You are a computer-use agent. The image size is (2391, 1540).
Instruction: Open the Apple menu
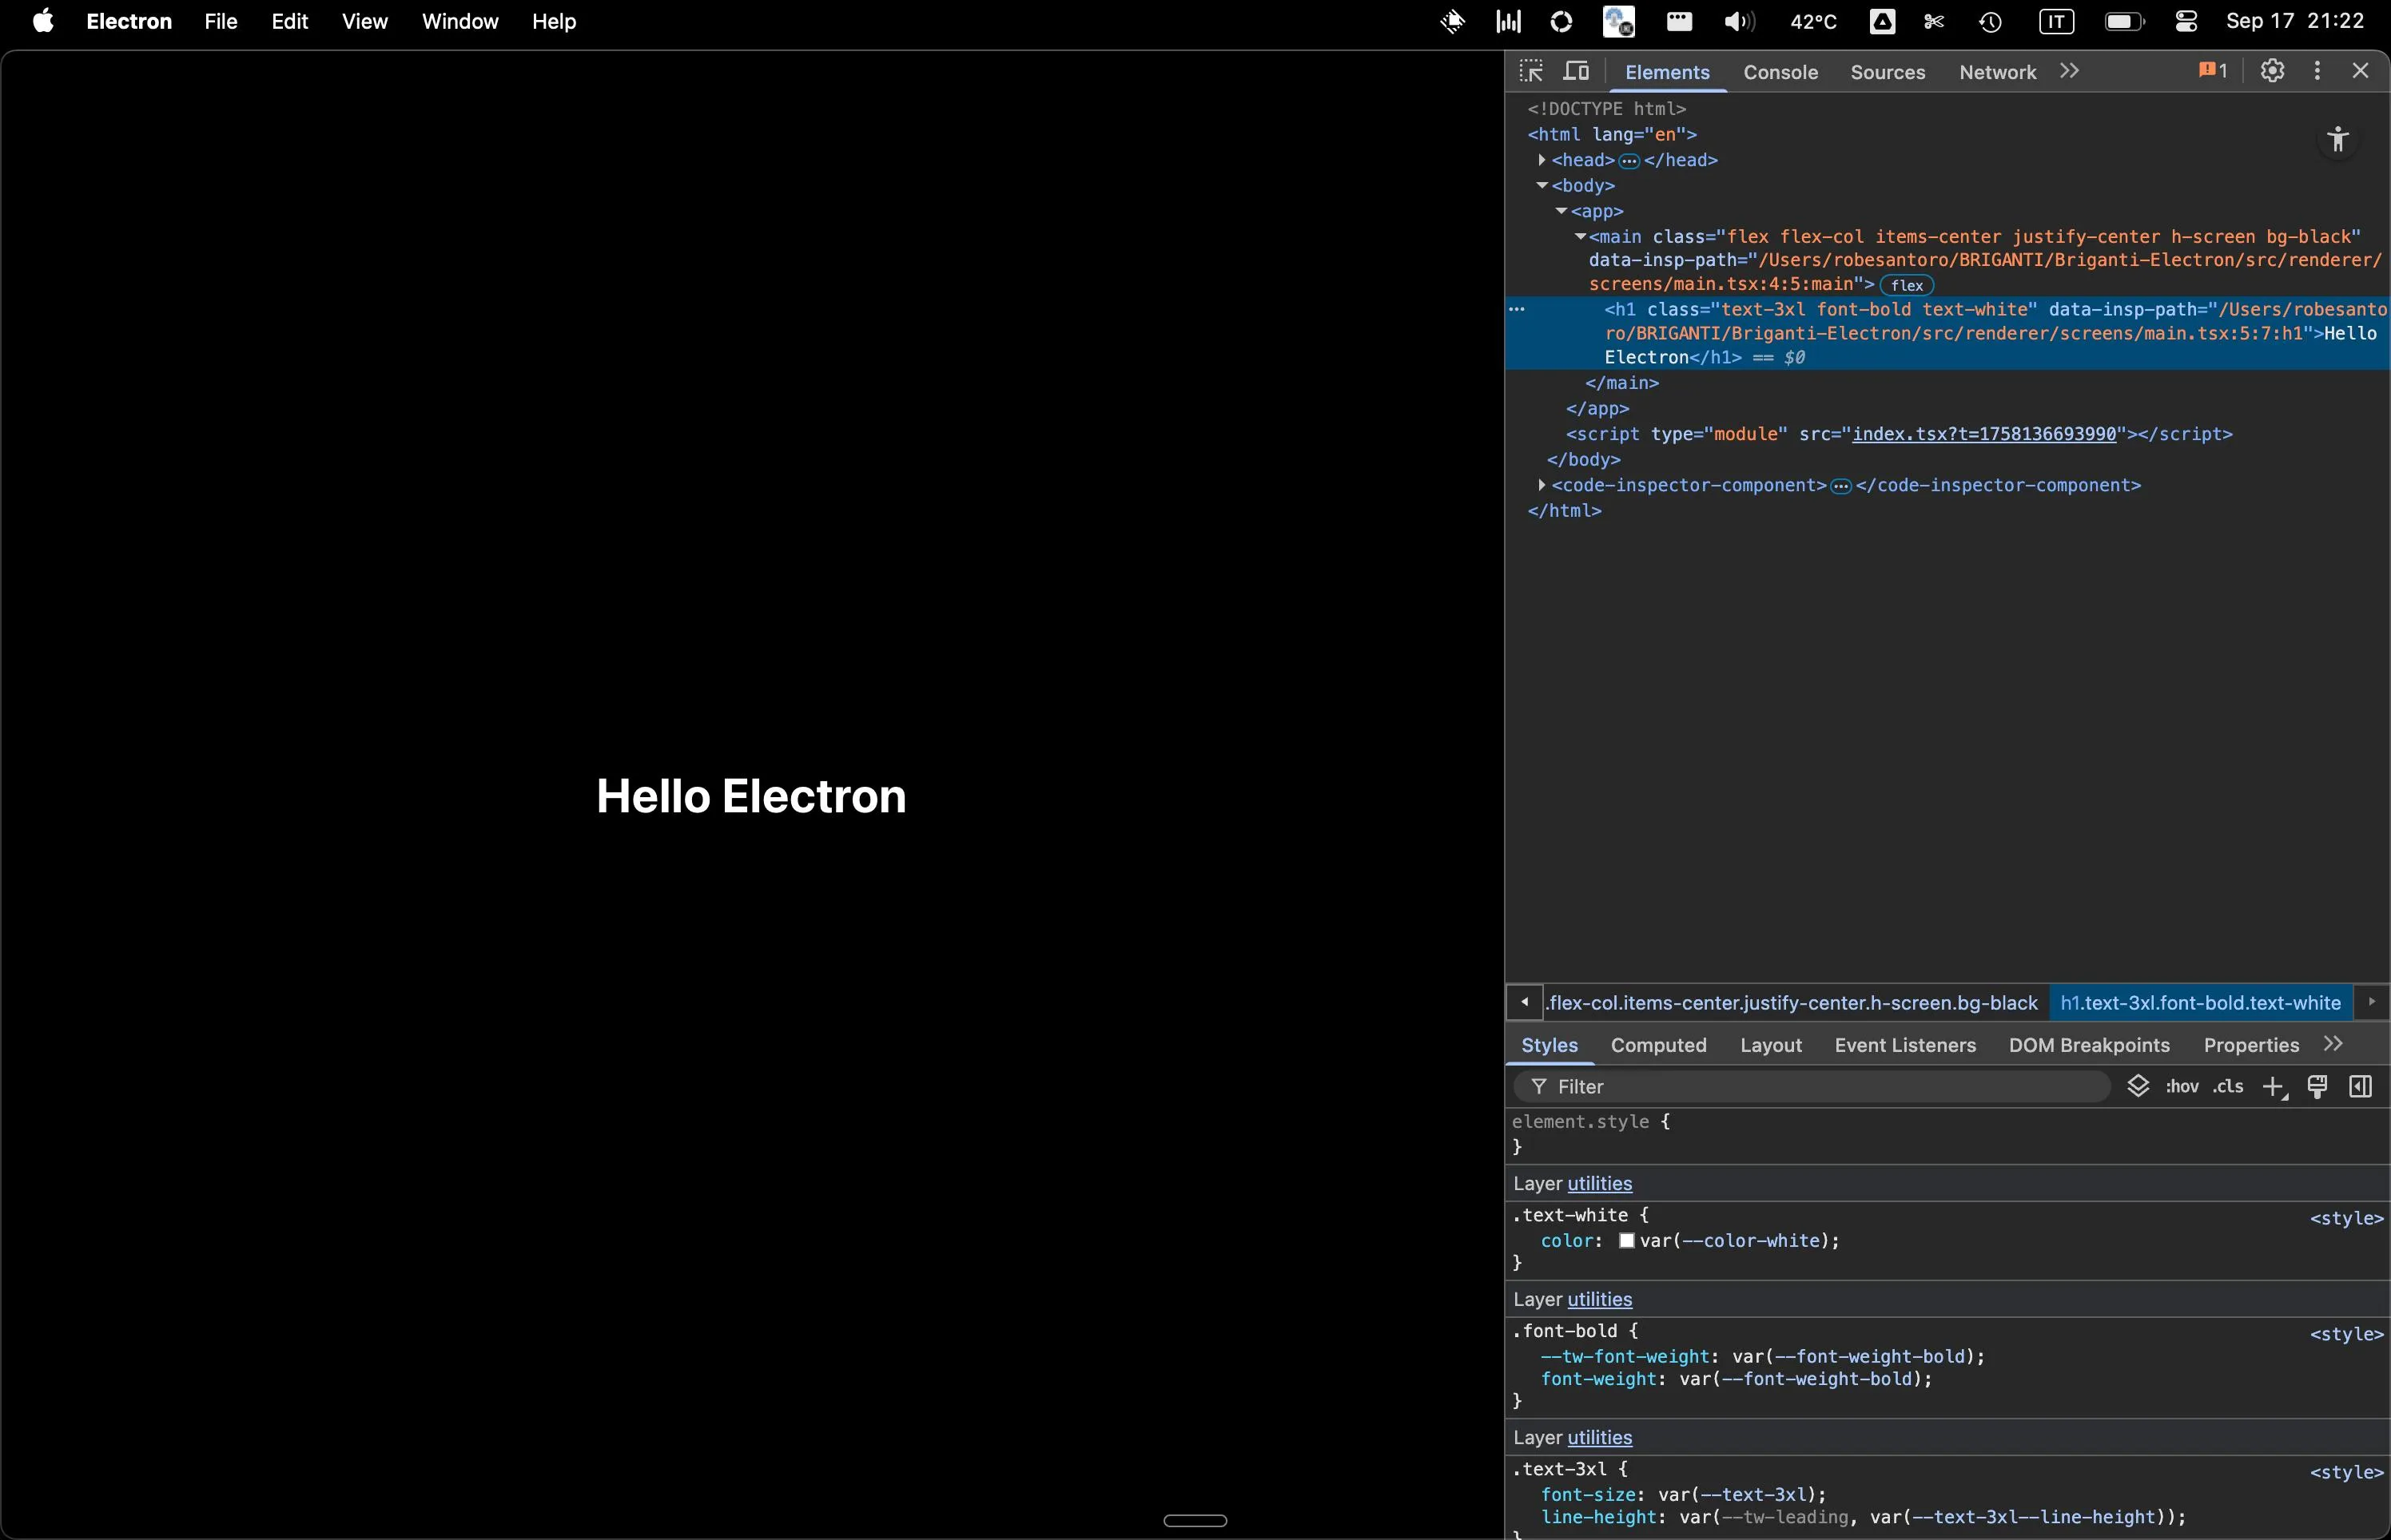click(42, 21)
